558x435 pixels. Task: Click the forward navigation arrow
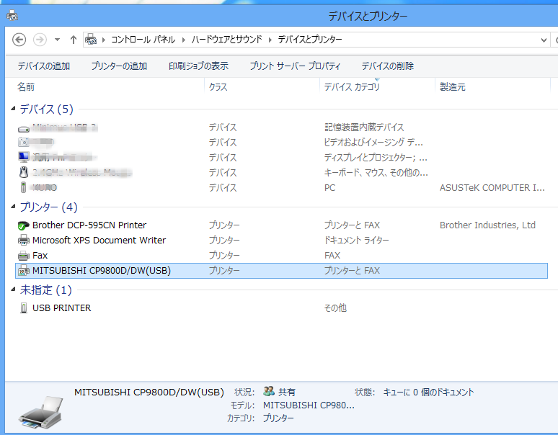click(40, 40)
